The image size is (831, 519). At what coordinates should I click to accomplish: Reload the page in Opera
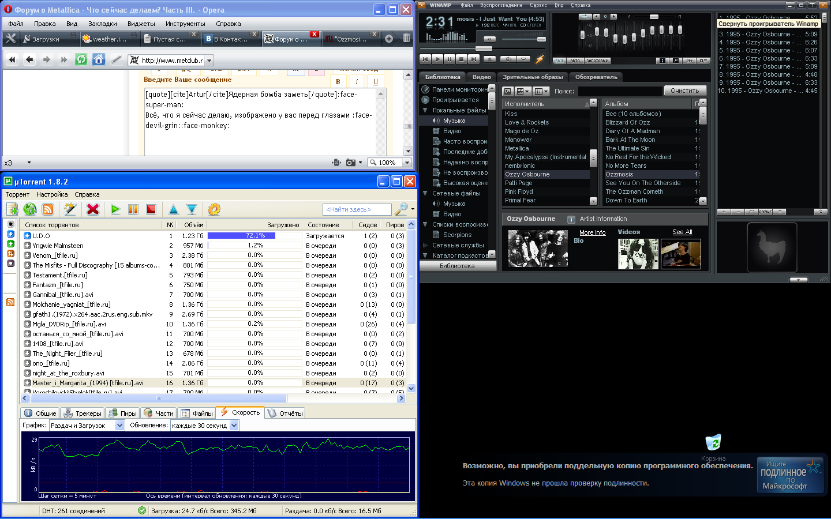click(81, 59)
